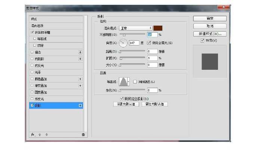Click the trash icon to delete the effect
This screenshot has width=258, height=150.
[x=83, y=135]
